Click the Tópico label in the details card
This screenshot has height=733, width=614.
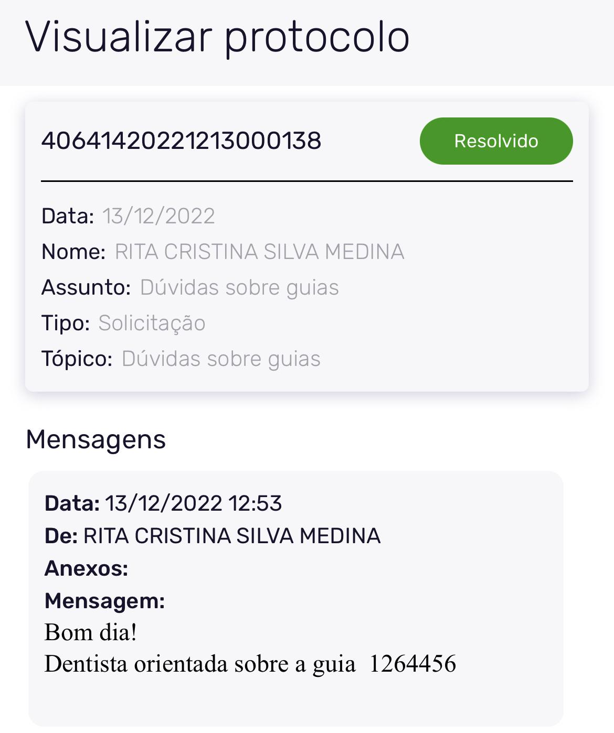pyautogui.click(x=77, y=359)
